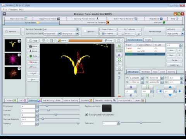Screen dimensions: 186x139
Task: Open the Interactive Renderer tab
Action: pyautogui.click(x=98, y=23)
